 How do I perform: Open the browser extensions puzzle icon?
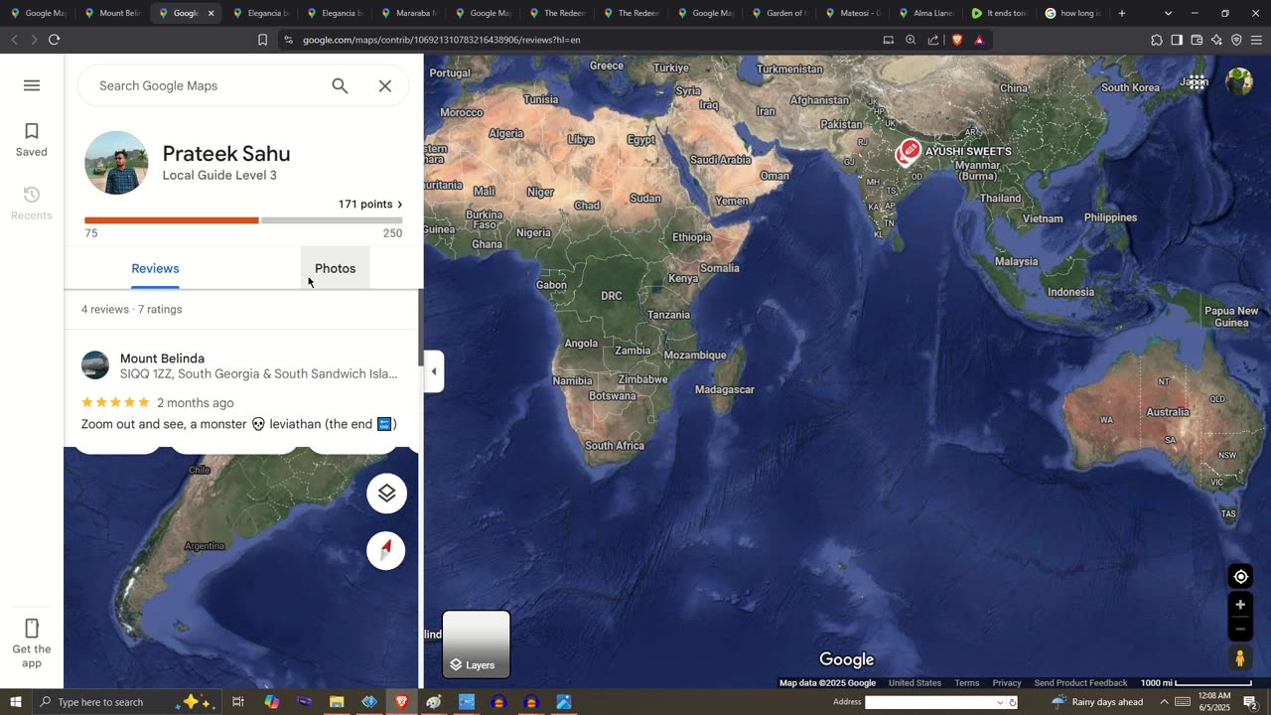pos(1157,40)
